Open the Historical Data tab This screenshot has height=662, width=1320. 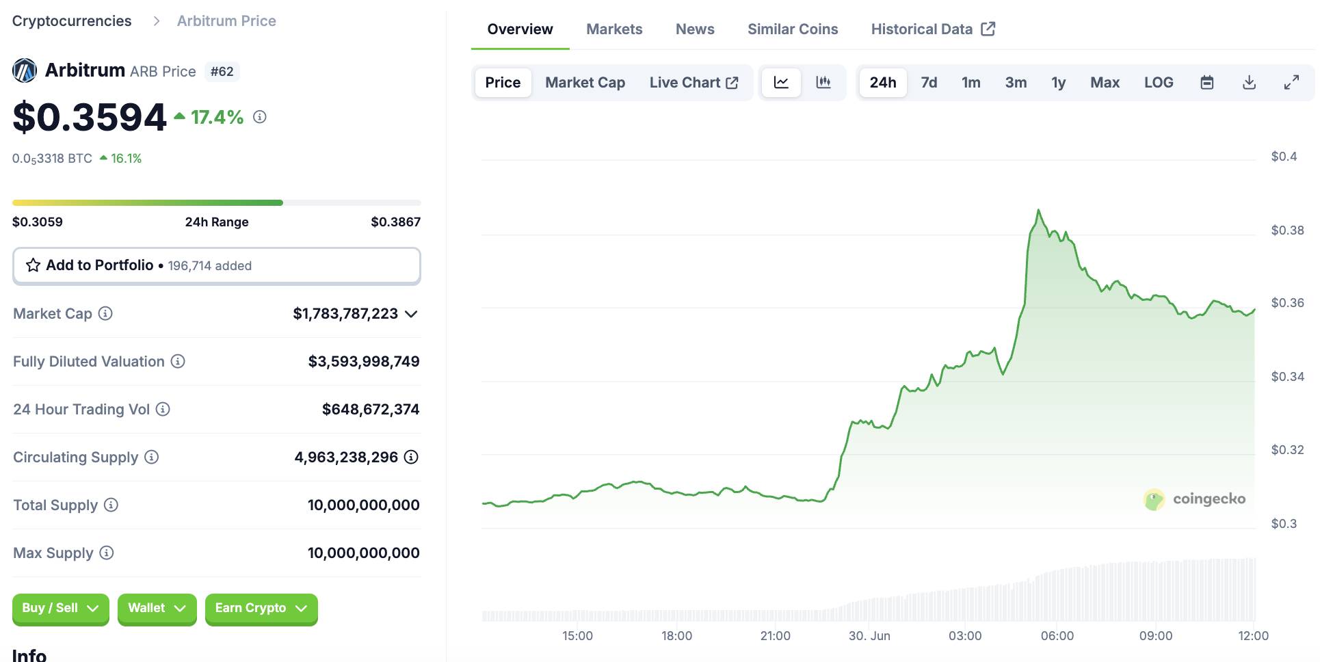tap(933, 29)
